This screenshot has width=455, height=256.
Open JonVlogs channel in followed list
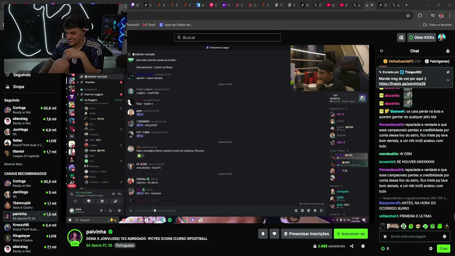pos(30,132)
